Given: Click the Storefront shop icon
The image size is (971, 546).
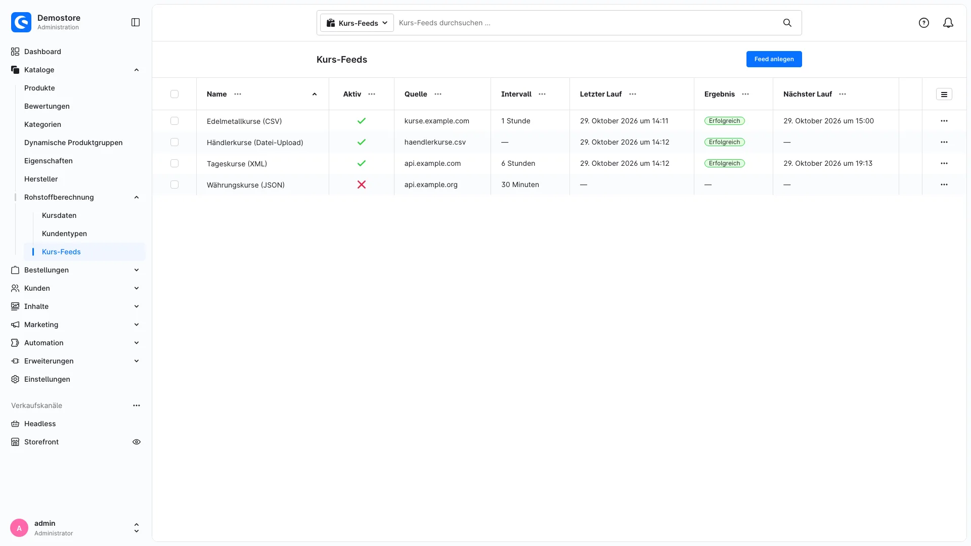Looking at the screenshot, I should 15,442.
